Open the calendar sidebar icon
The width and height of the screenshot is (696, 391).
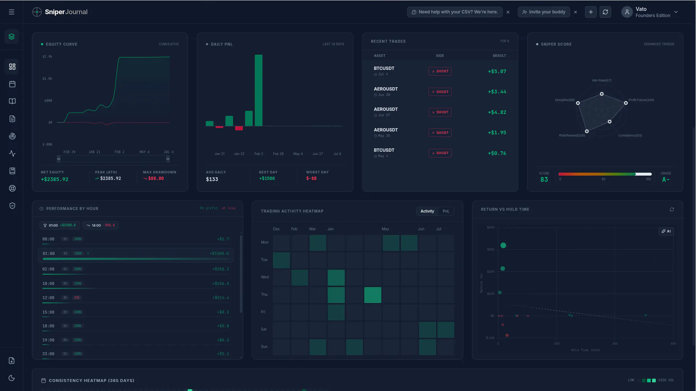[x=12, y=84]
